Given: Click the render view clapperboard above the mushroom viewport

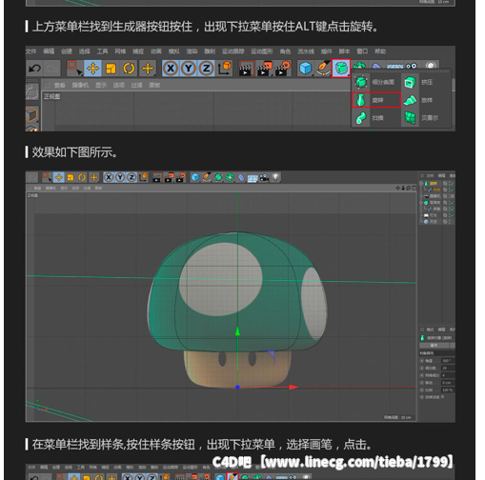Looking at the screenshot, I should (x=157, y=177).
